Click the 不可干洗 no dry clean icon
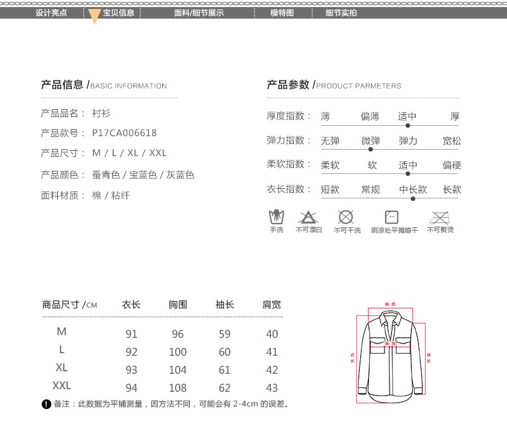 346,217
